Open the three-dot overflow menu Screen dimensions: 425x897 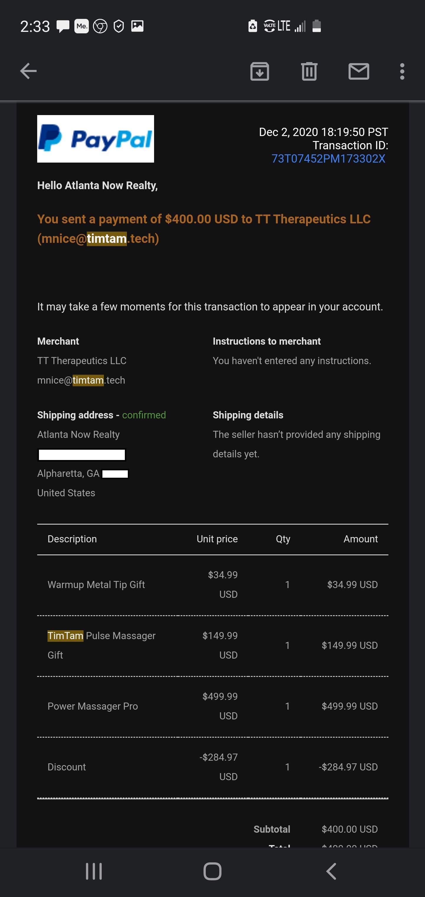(x=402, y=71)
